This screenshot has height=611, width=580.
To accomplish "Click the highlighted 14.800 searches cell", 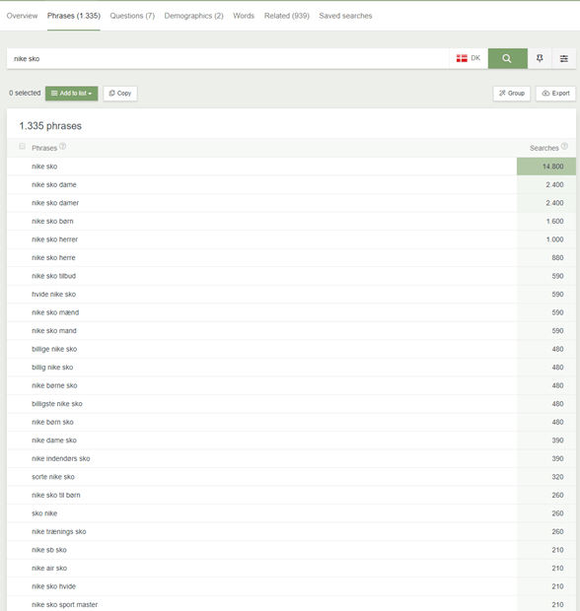I will click(x=546, y=167).
